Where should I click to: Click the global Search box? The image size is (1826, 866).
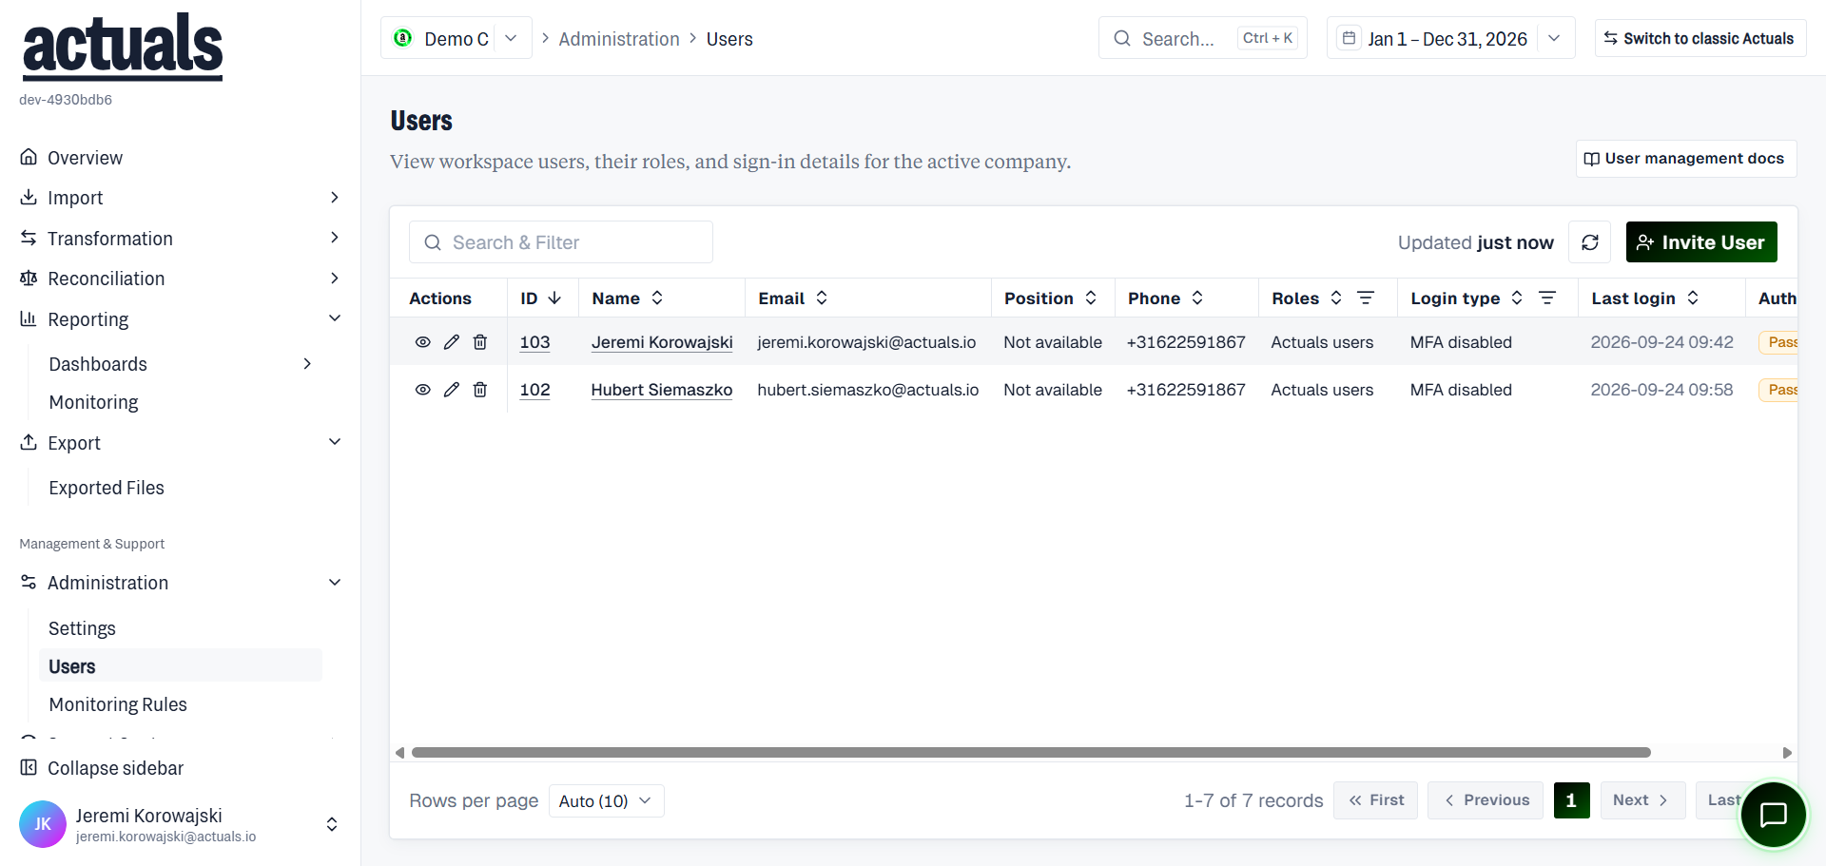1203,38
